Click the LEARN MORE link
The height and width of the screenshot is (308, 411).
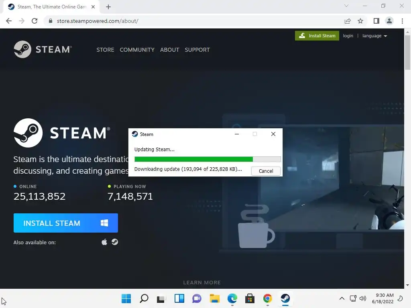(x=202, y=283)
